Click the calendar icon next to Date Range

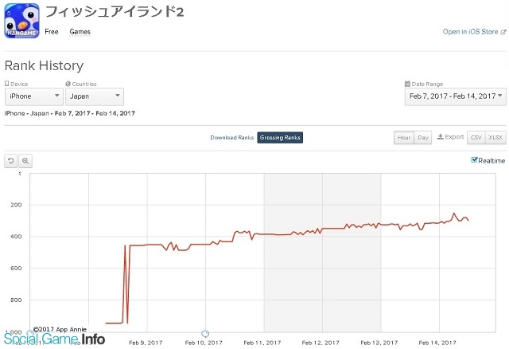click(407, 84)
